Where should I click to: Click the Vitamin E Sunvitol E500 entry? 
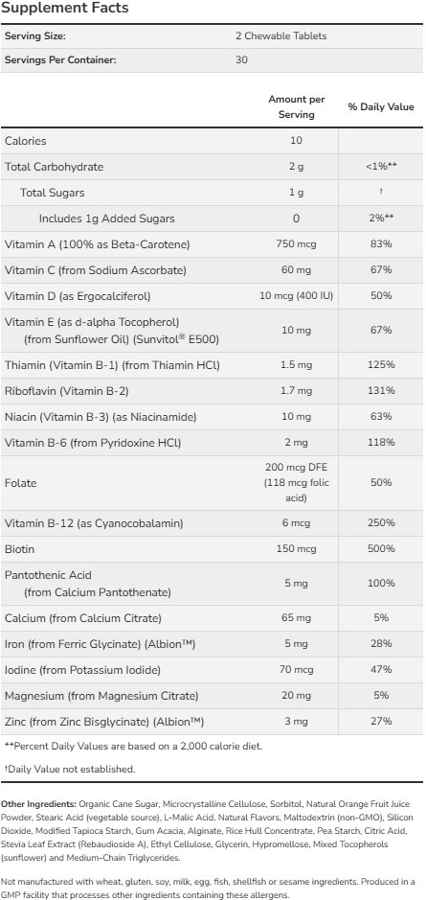(213, 331)
